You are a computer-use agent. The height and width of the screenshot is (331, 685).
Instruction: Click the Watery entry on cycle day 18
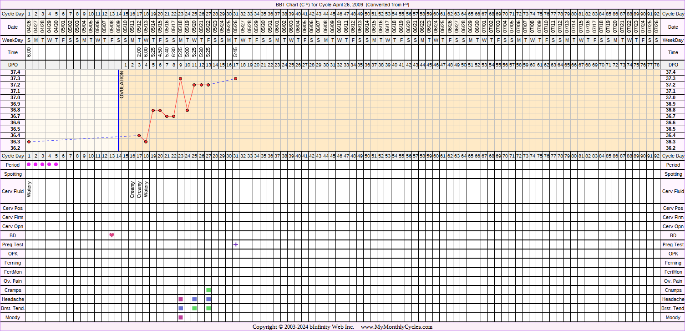coord(146,189)
